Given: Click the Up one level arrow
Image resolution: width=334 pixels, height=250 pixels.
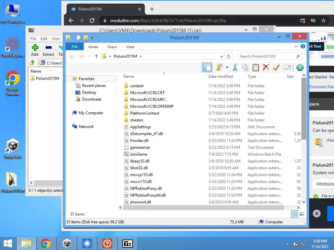Looking at the screenshot, I should (x=97, y=56).
